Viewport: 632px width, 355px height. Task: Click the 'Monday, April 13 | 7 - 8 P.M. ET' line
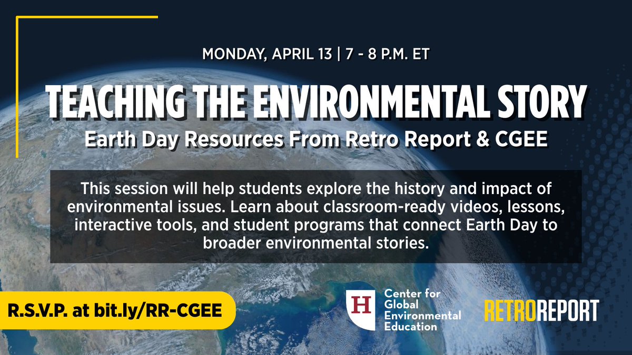316,54
